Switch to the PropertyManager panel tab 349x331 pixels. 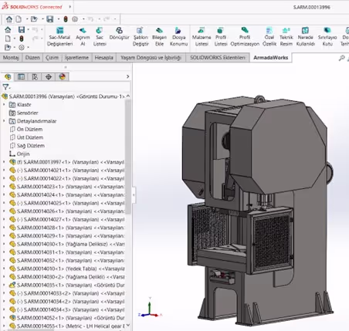tap(21, 76)
